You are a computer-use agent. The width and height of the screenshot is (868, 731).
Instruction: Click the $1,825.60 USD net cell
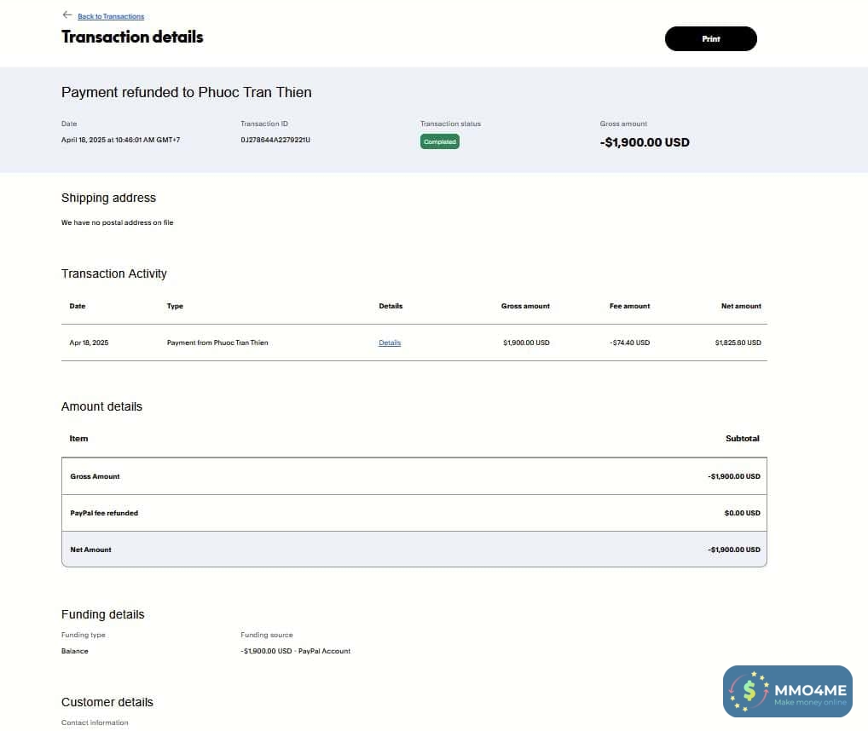point(738,342)
